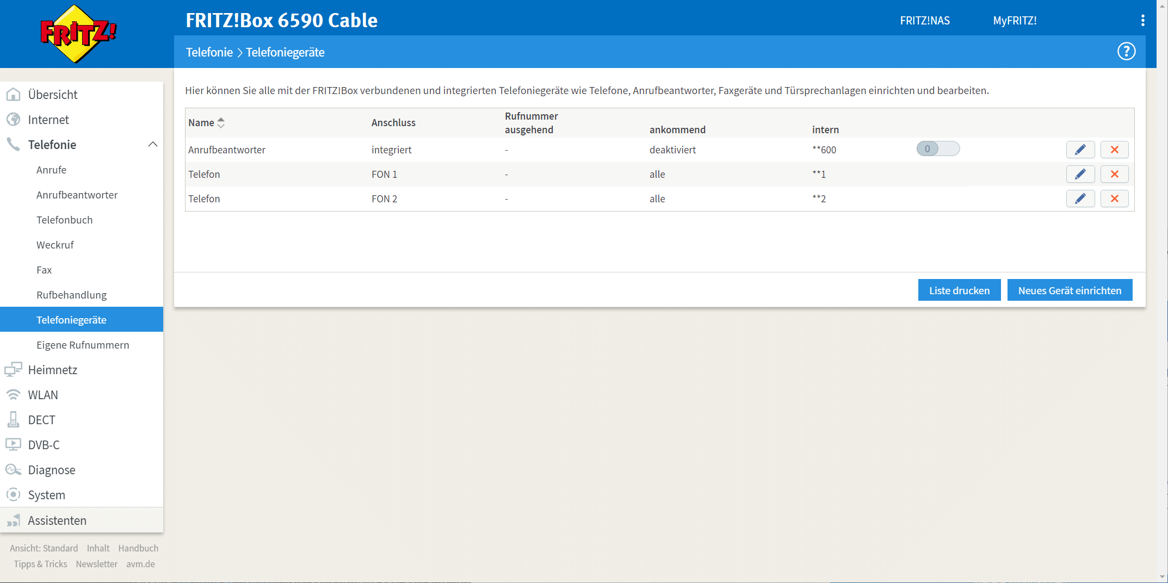The width and height of the screenshot is (1168, 583).
Task: Go to Rufbehandlung in the sidebar
Action: coord(71,295)
